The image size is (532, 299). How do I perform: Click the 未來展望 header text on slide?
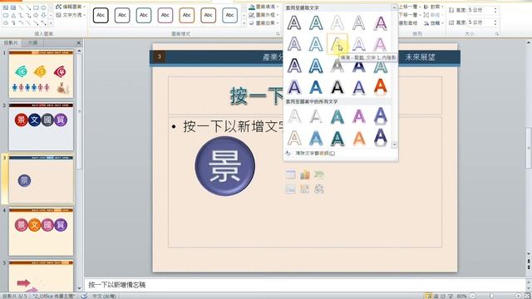click(420, 57)
